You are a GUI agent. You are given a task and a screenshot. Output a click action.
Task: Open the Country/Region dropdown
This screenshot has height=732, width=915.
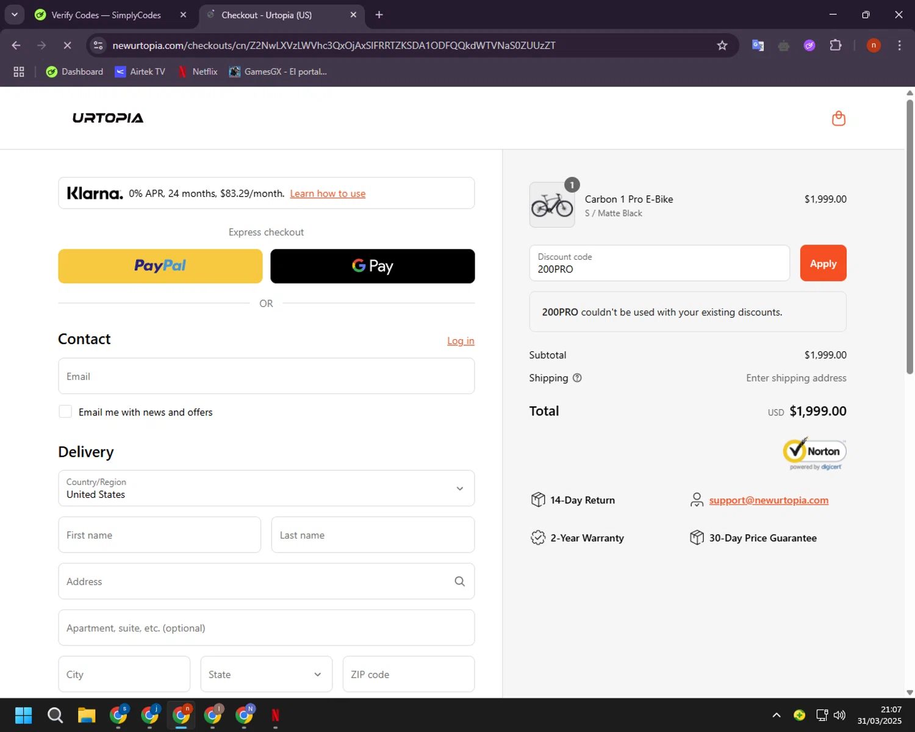tap(267, 488)
